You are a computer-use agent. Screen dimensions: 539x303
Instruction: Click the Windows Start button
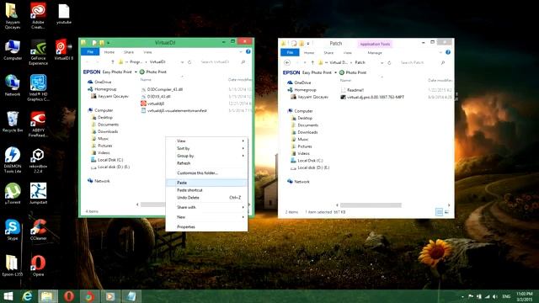click(8, 296)
